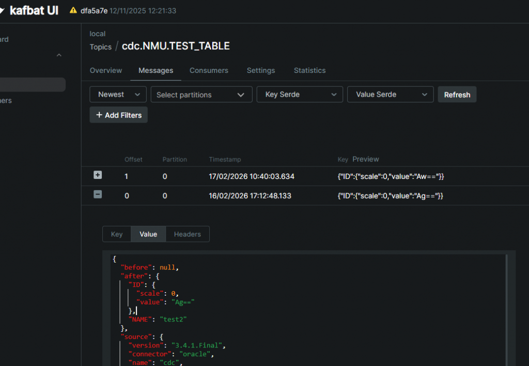Open the Statistics tab
Screen dimensions: 529x366
(x=309, y=70)
